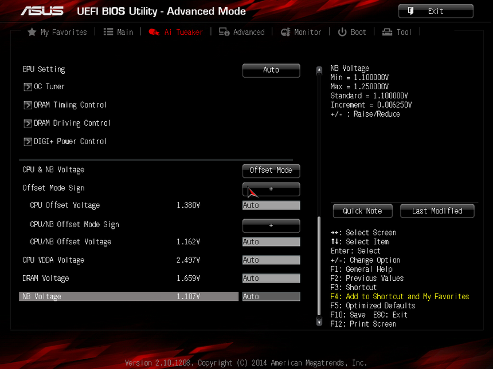Click the 1.380V CPU voltage reading
Screen dimensions: 493x369
[188, 205]
